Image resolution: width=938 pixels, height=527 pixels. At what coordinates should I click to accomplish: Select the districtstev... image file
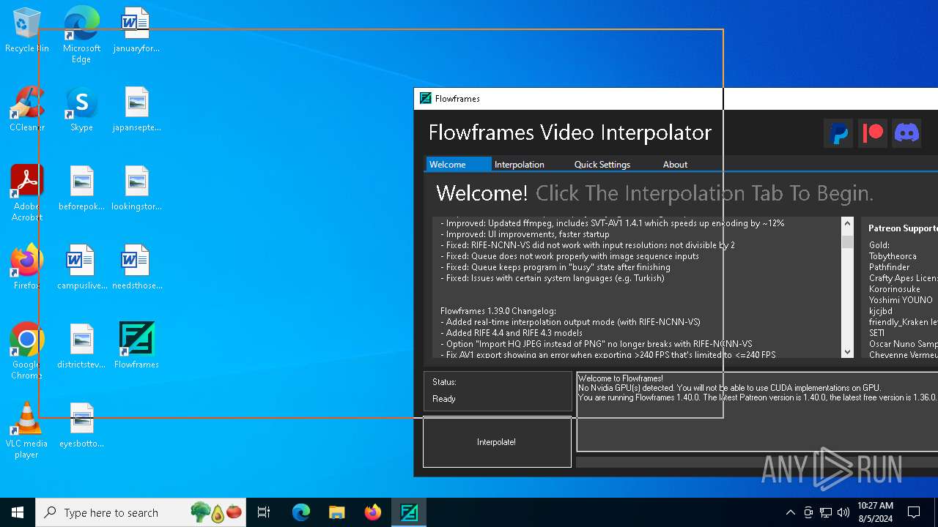[81, 346]
